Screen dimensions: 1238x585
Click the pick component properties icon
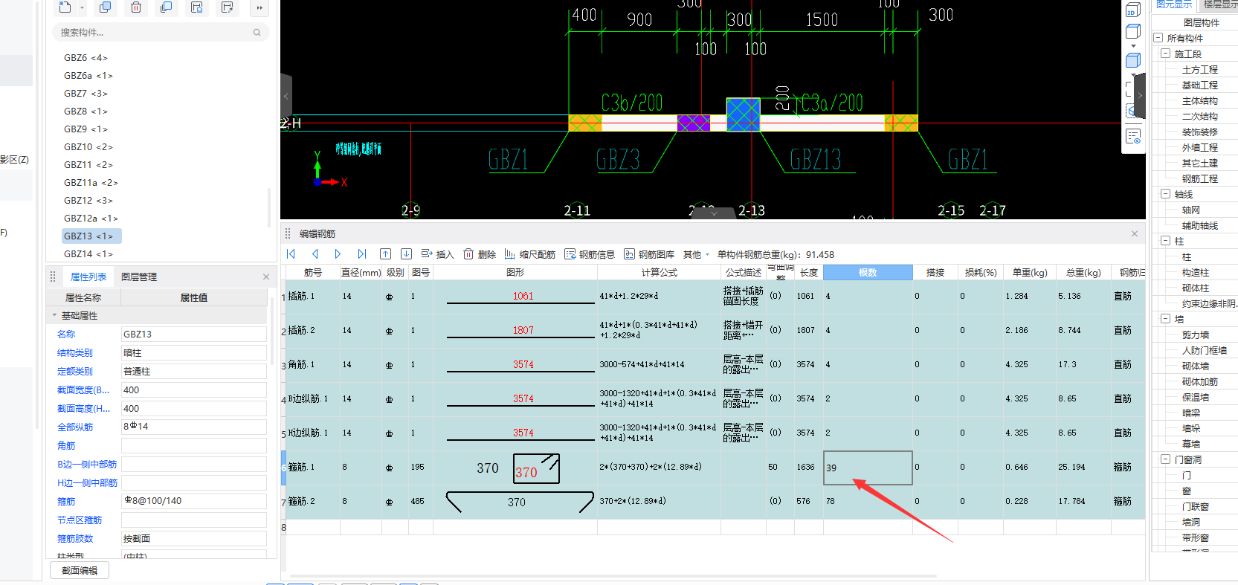pyautogui.click(x=228, y=7)
